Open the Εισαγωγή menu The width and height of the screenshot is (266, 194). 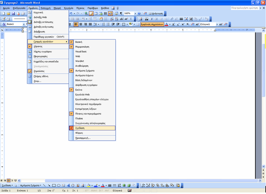[46, 8]
